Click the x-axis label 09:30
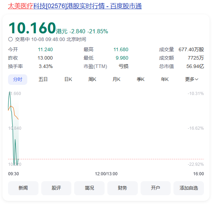The height and width of the screenshot is (204, 213). pyautogui.click(x=13, y=174)
